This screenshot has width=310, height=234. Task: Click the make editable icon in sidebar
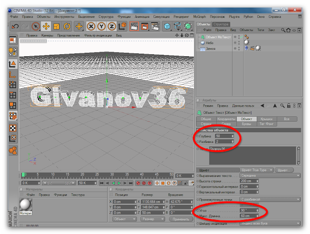pos(13,52)
